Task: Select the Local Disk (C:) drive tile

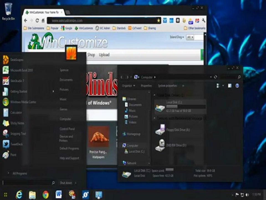Action: point(180,107)
